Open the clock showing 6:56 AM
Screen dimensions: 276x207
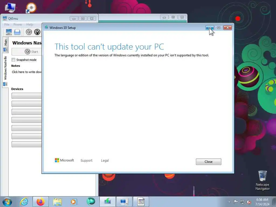262,202
